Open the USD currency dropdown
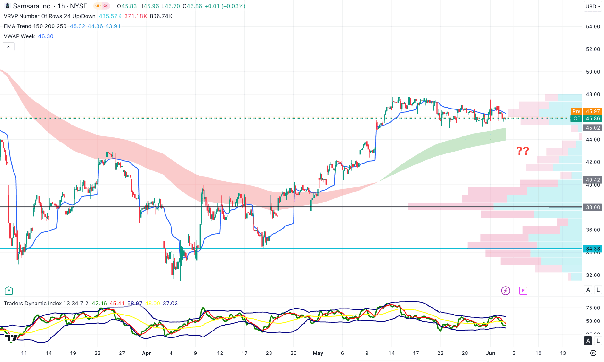The width and height of the screenshot is (604, 362). [x=593, y=6]
